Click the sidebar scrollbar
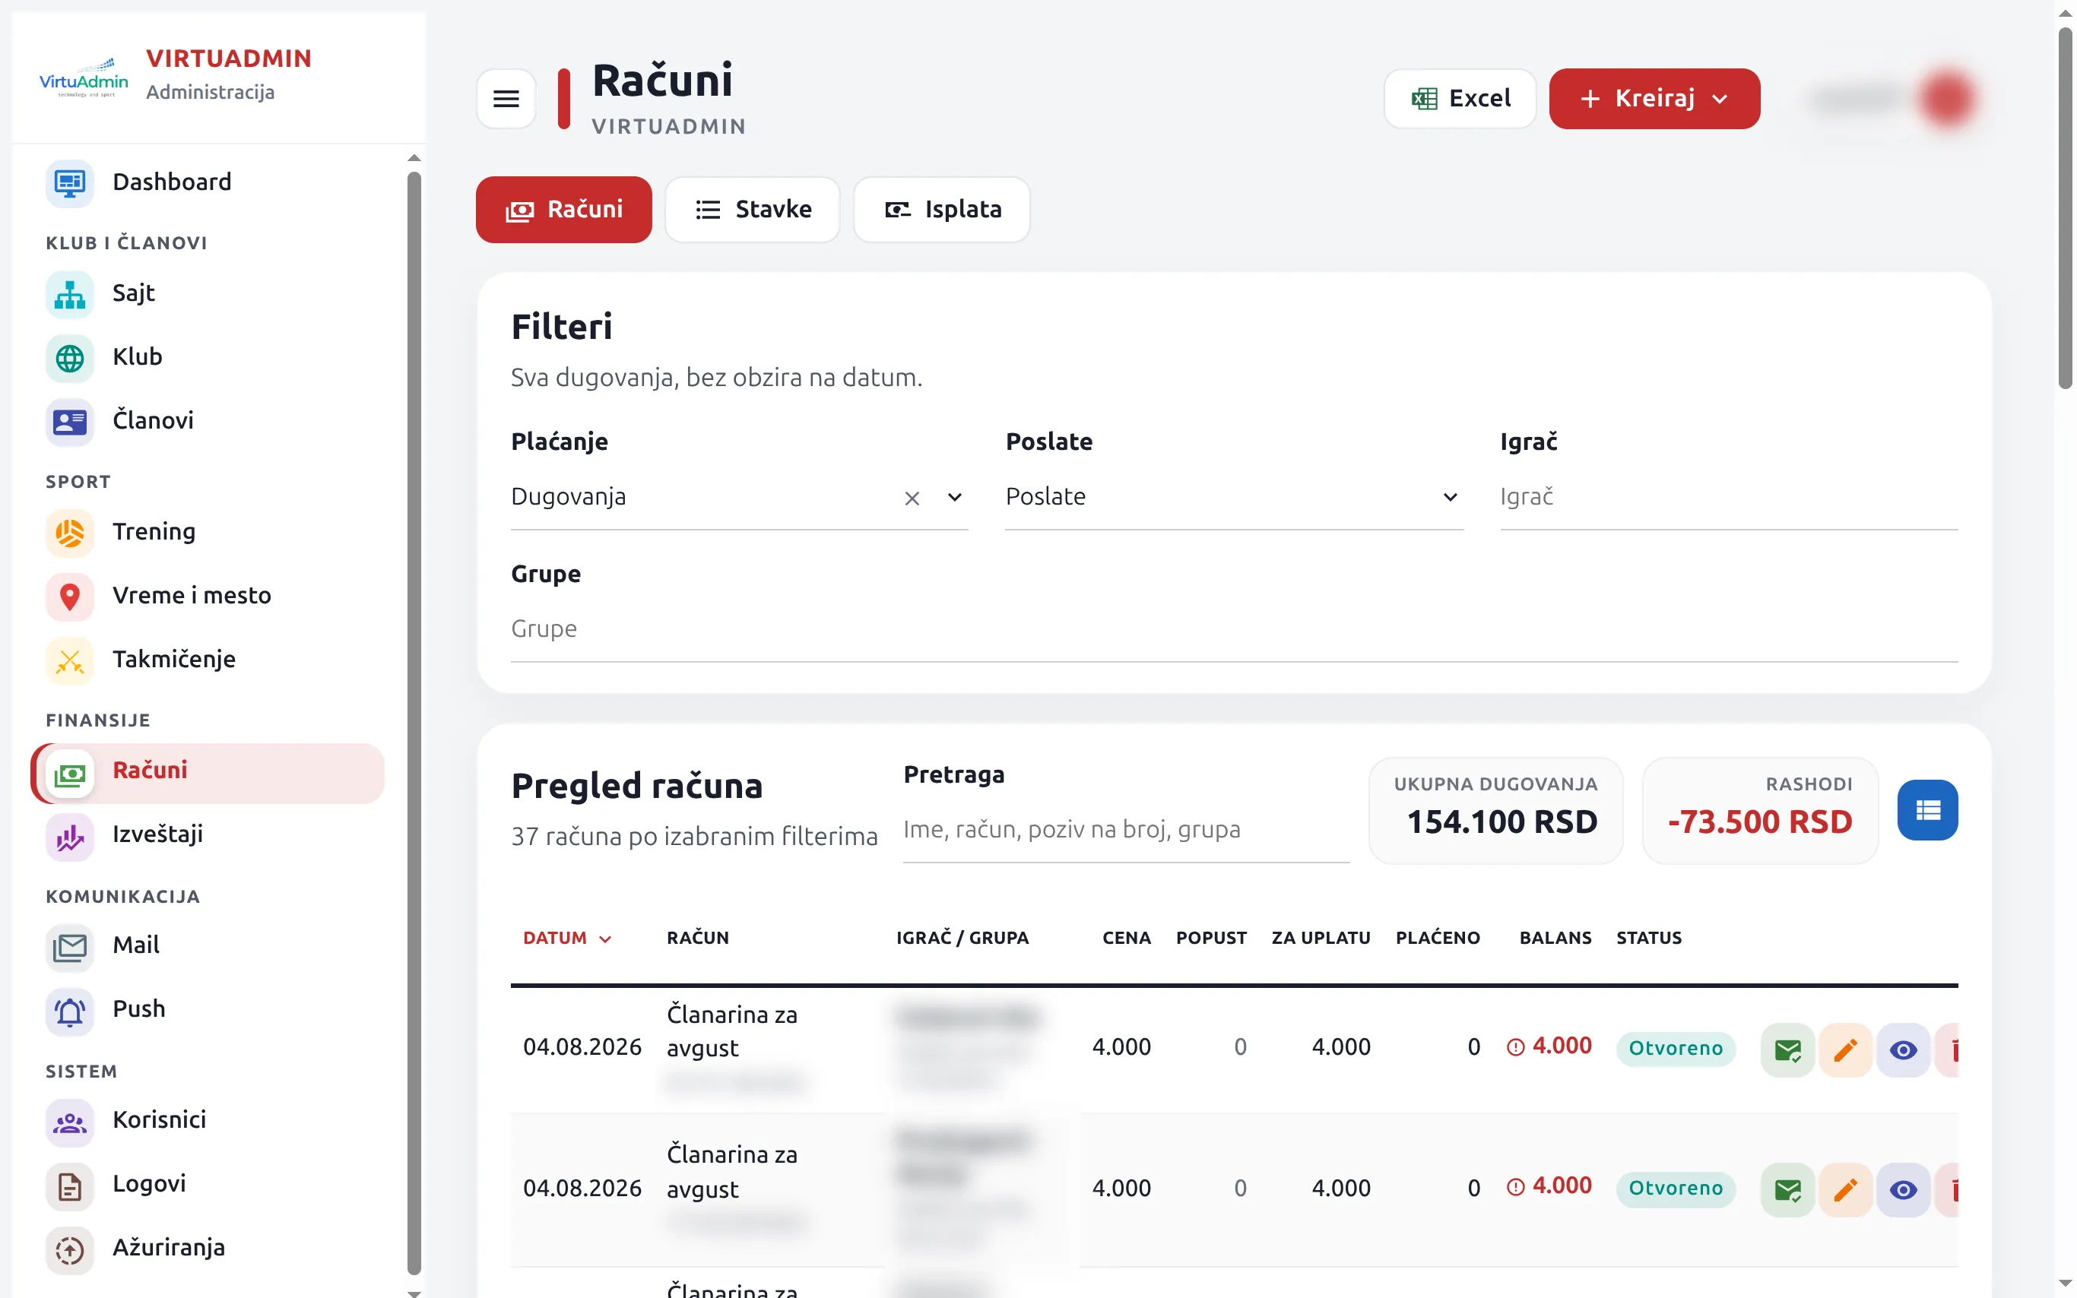 (414, 721)
